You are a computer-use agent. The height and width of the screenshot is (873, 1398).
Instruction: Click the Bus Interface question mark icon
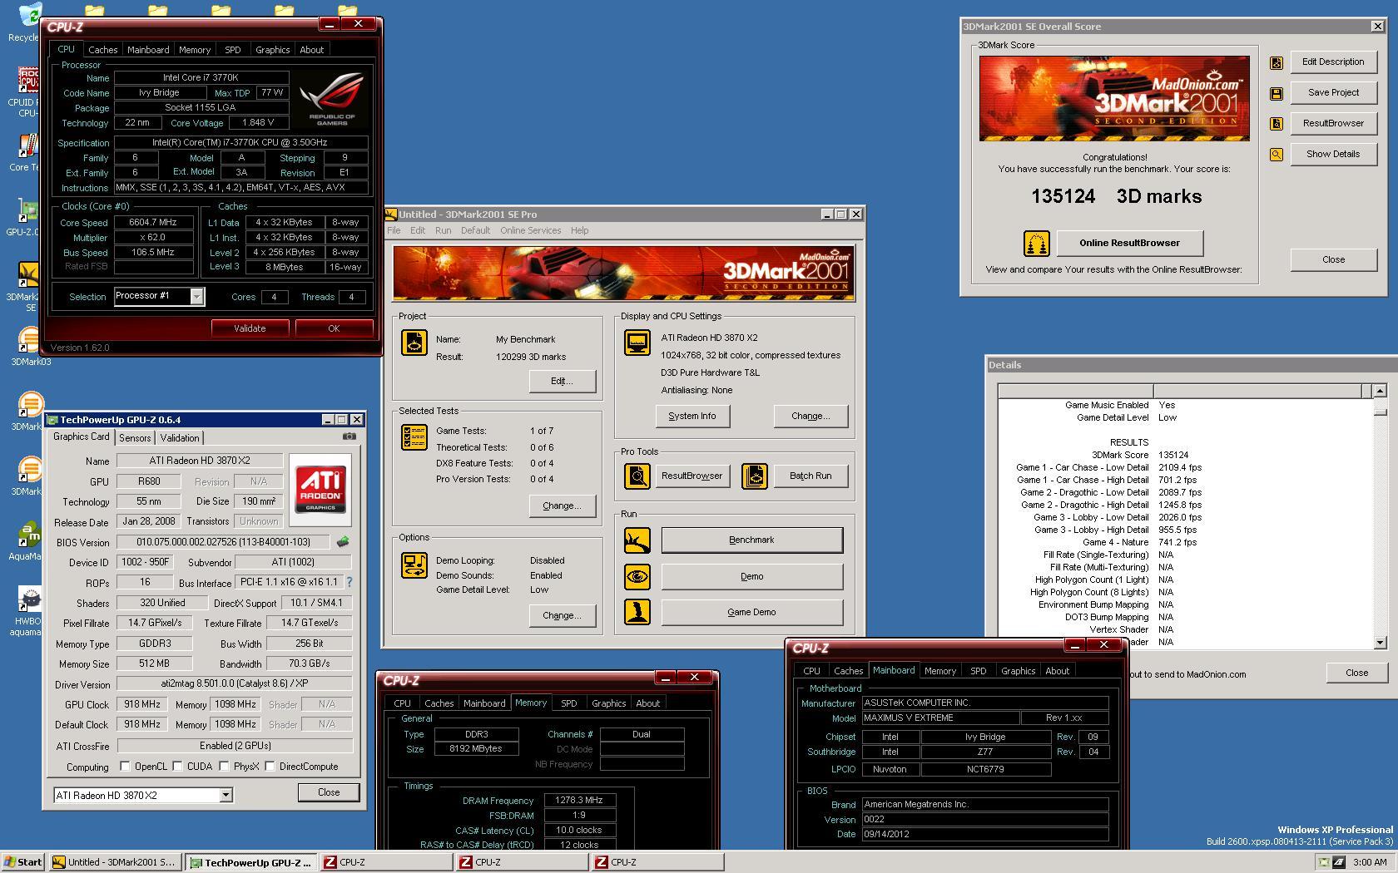tap(349, 582)
